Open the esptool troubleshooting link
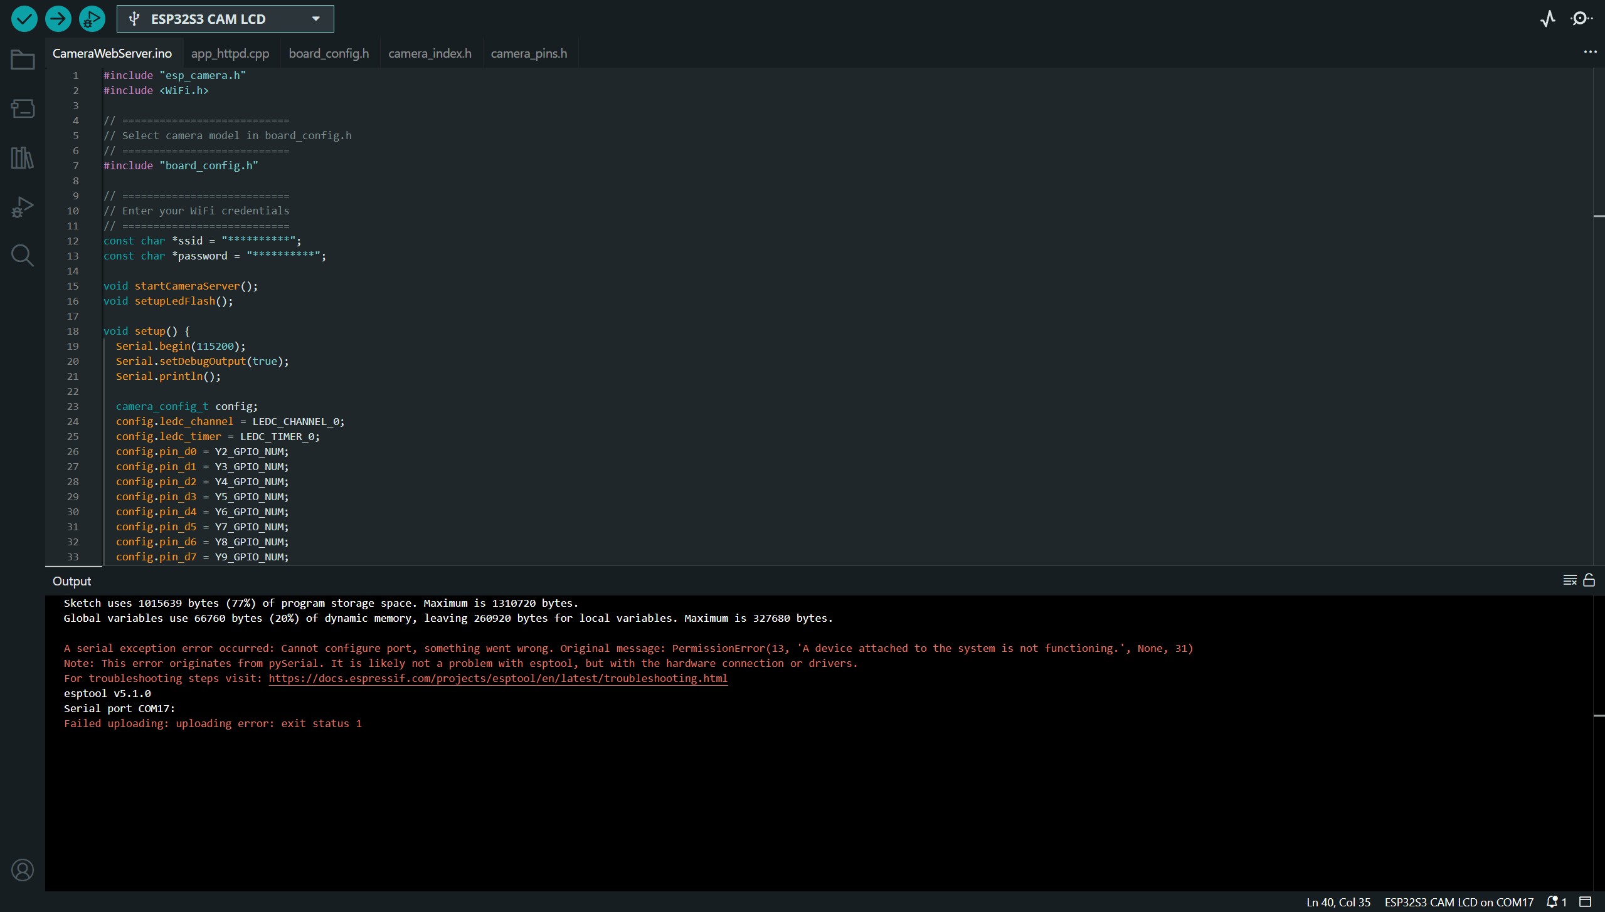 (x=498, y=678)
